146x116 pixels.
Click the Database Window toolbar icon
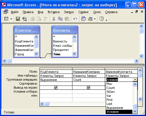84,19
